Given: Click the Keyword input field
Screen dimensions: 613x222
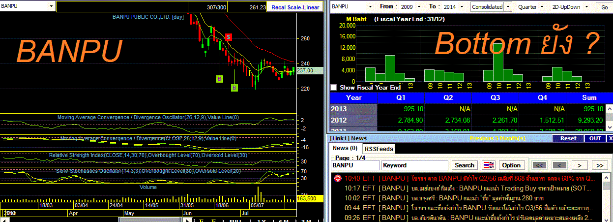Looking at the screenshot, I should pos(415,165).
